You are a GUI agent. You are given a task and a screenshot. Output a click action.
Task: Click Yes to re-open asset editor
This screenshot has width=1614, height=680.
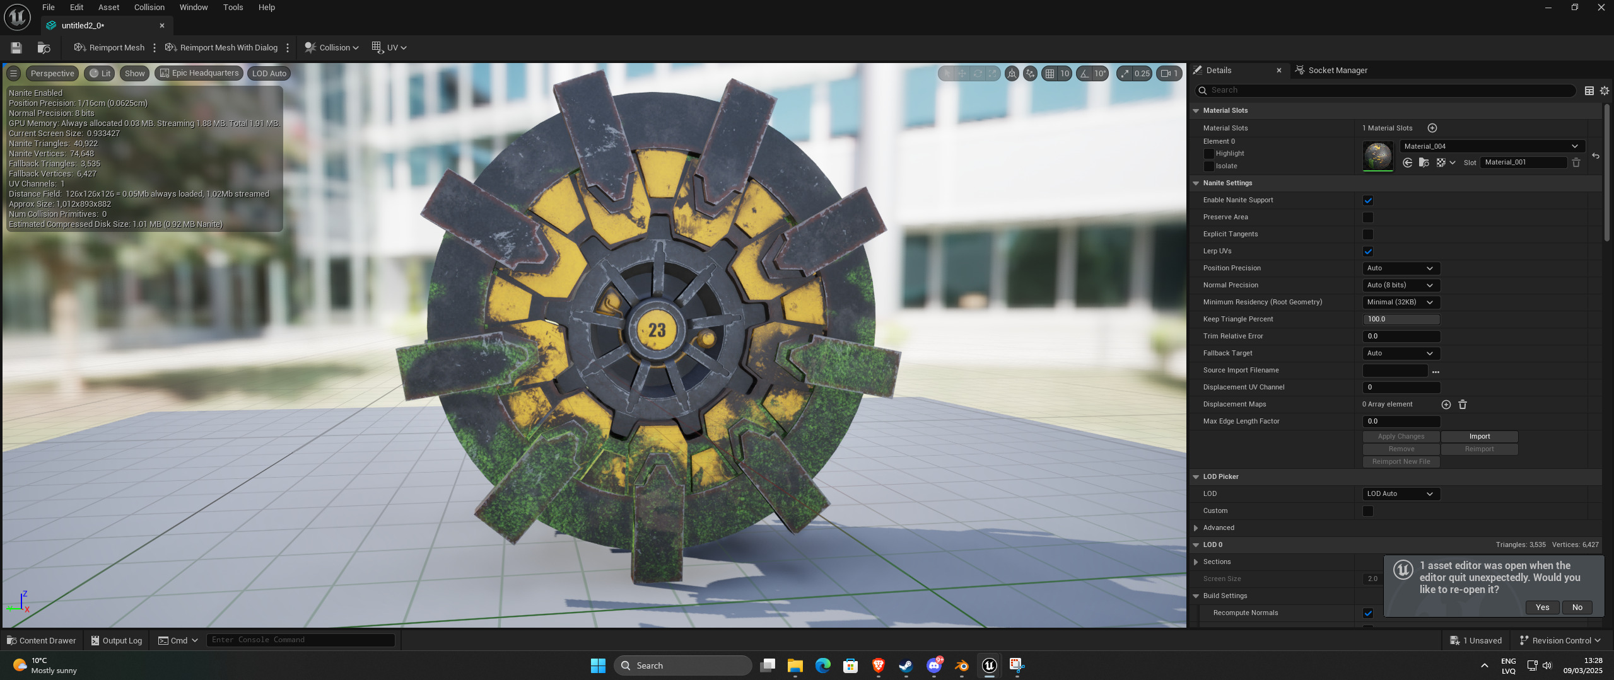[1542, 608]
